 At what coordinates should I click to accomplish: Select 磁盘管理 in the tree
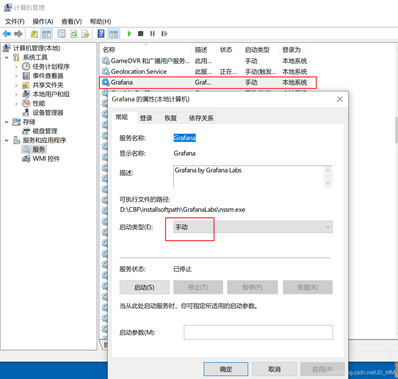tap(45, 131)
